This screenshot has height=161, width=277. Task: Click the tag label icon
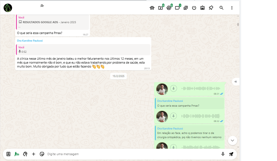[x=177, y=8]
